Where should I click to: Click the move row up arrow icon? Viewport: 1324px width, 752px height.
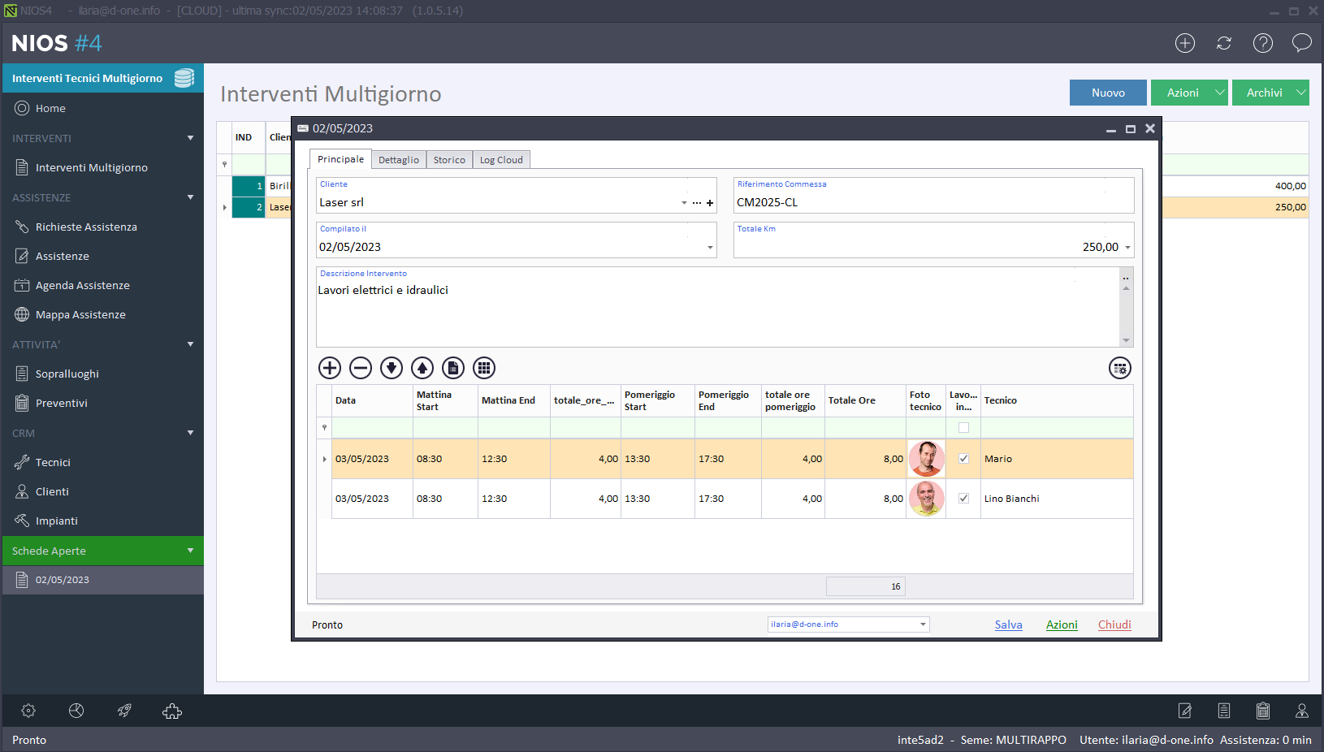tap(422, 368)
